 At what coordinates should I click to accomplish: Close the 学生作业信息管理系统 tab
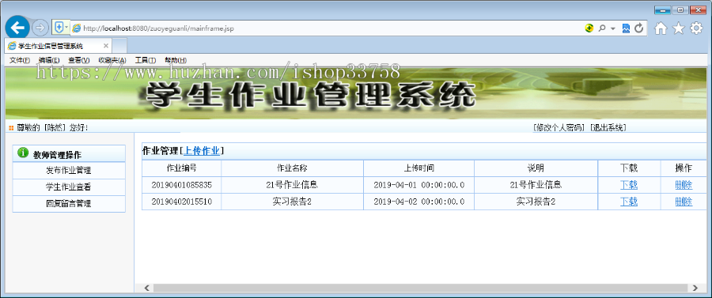tap(106, 47)
